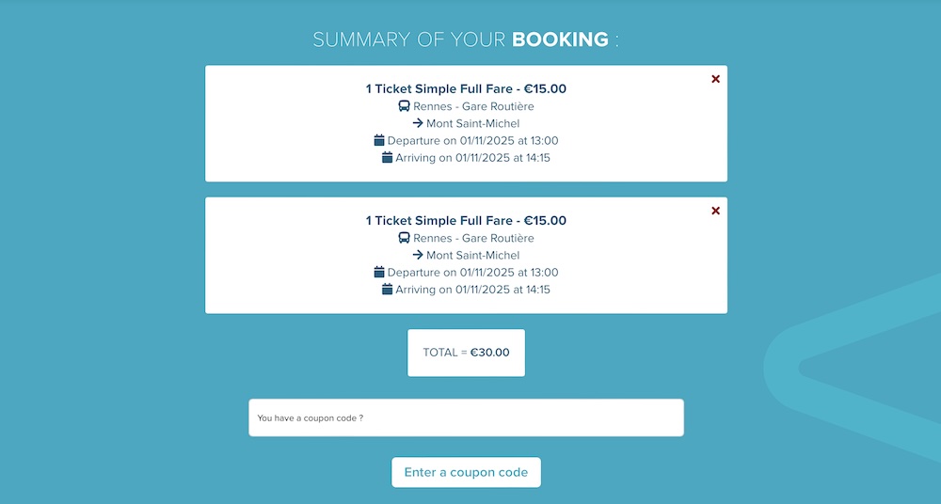Click calendar icon beside second ticket's Departure
The image size is (941, 504).
point(378,272)
